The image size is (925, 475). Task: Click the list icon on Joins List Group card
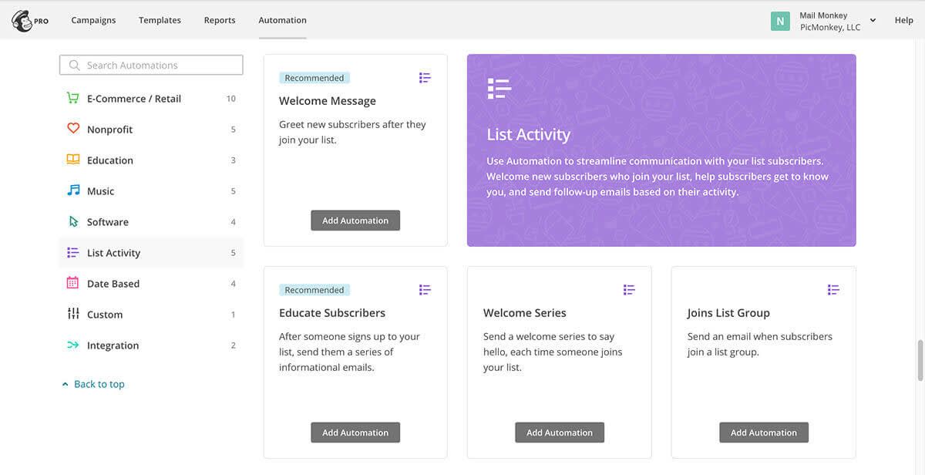tap(833, 290)
